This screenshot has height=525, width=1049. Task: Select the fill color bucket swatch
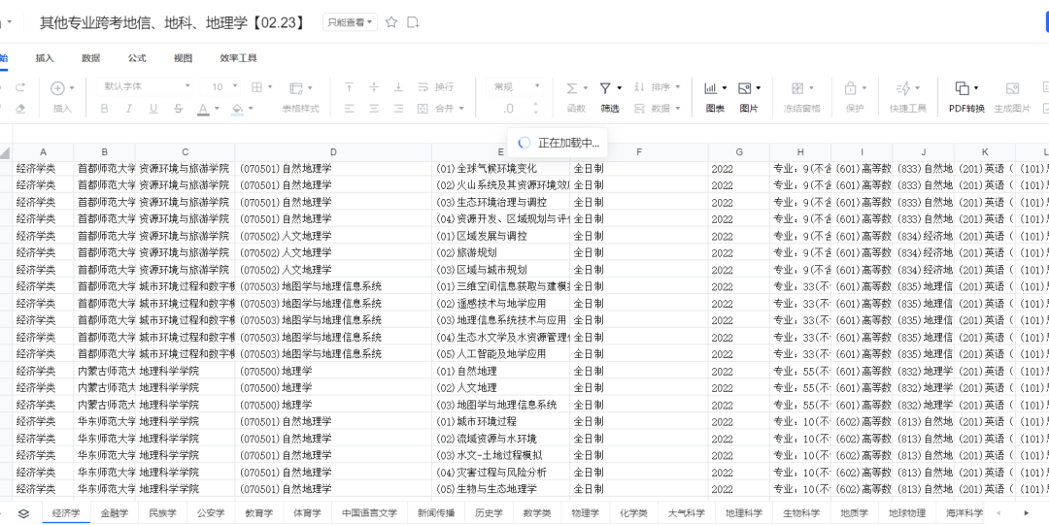(x=237, y=109)
